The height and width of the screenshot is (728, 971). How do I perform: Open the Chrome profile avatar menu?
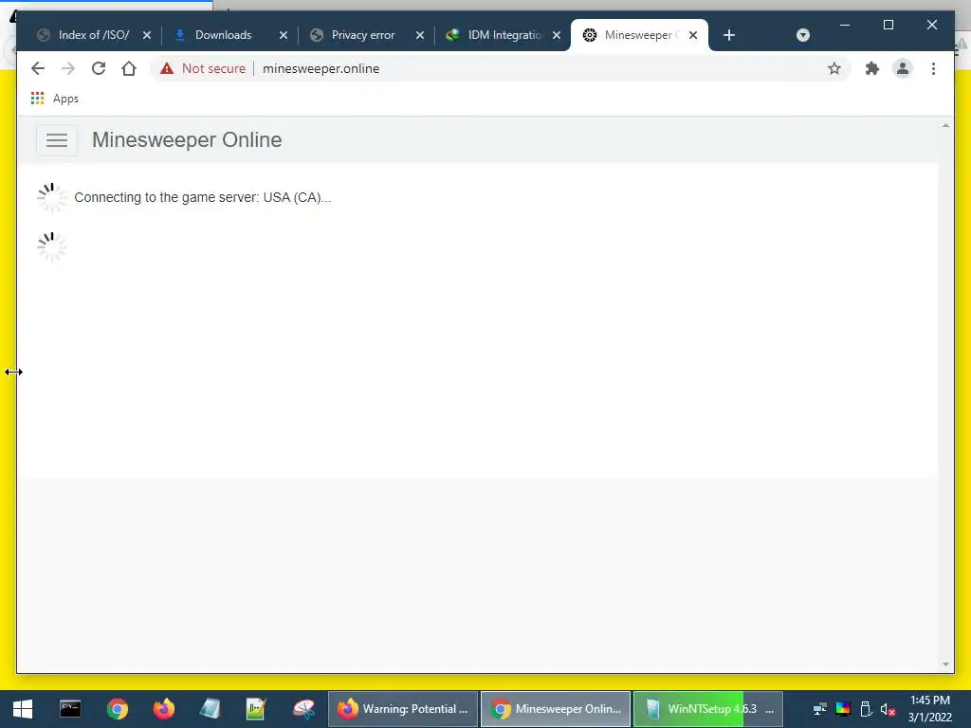coord(903,68)
